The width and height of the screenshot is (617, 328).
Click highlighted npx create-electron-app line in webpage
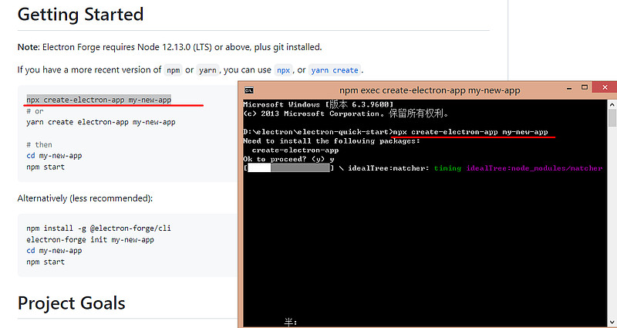pyautogui.click(x=99, y=100)
